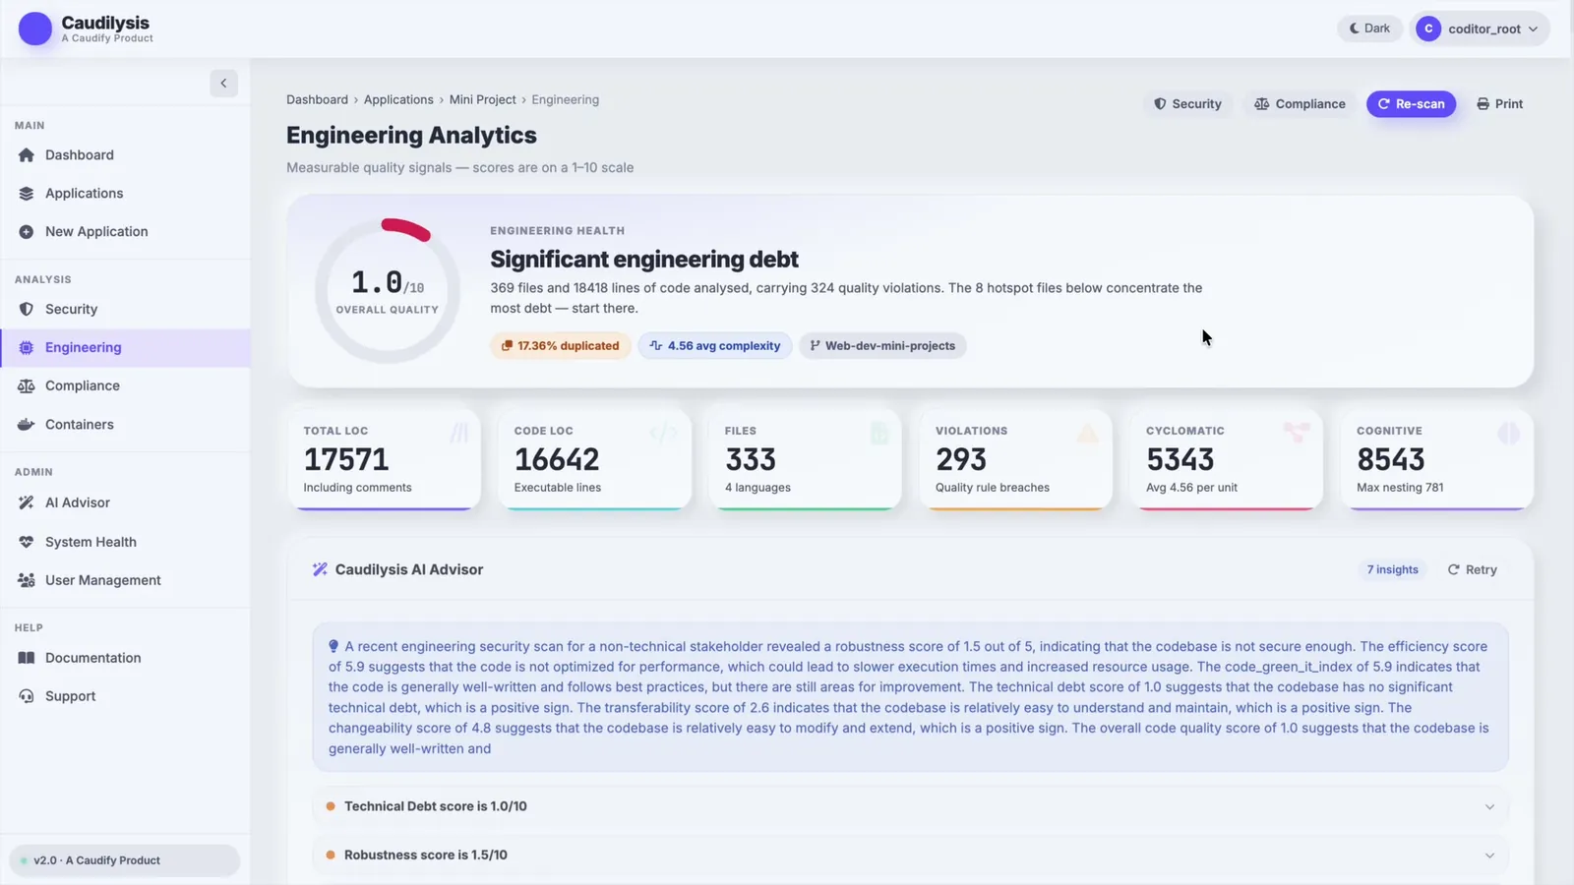Screen dimensions: 1574x885
Task: Open Applications from the sidebar menu
Action: click(125, 194)
